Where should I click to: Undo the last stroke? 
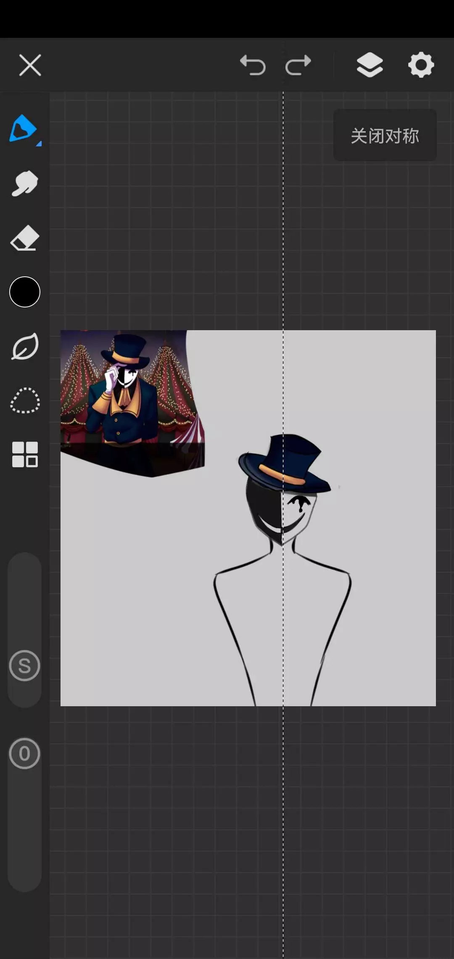253,66
